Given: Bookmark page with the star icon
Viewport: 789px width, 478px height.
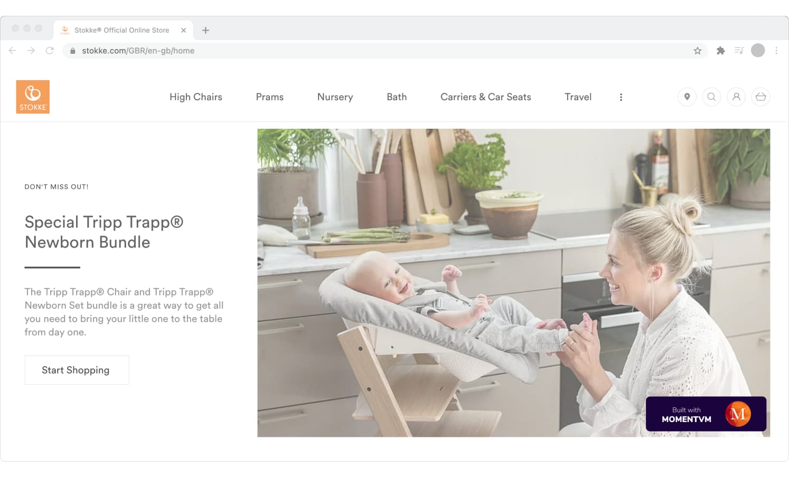Looking at the screenshot, I should [x=698, y=51].
